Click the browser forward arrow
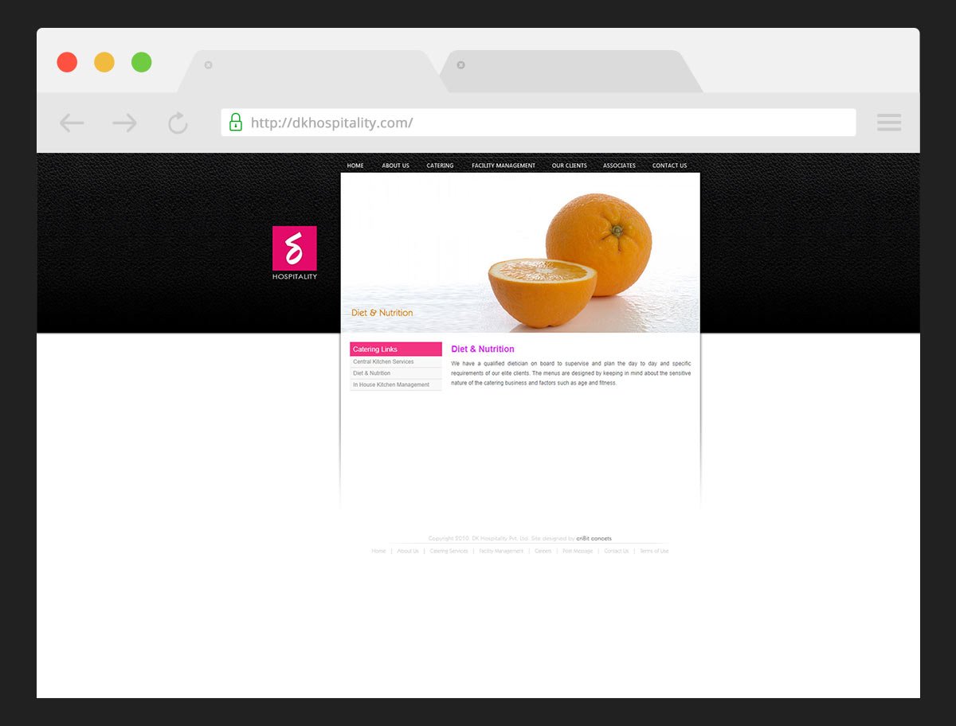The width and height of the screenshot is (956, 726). point(124,123)
